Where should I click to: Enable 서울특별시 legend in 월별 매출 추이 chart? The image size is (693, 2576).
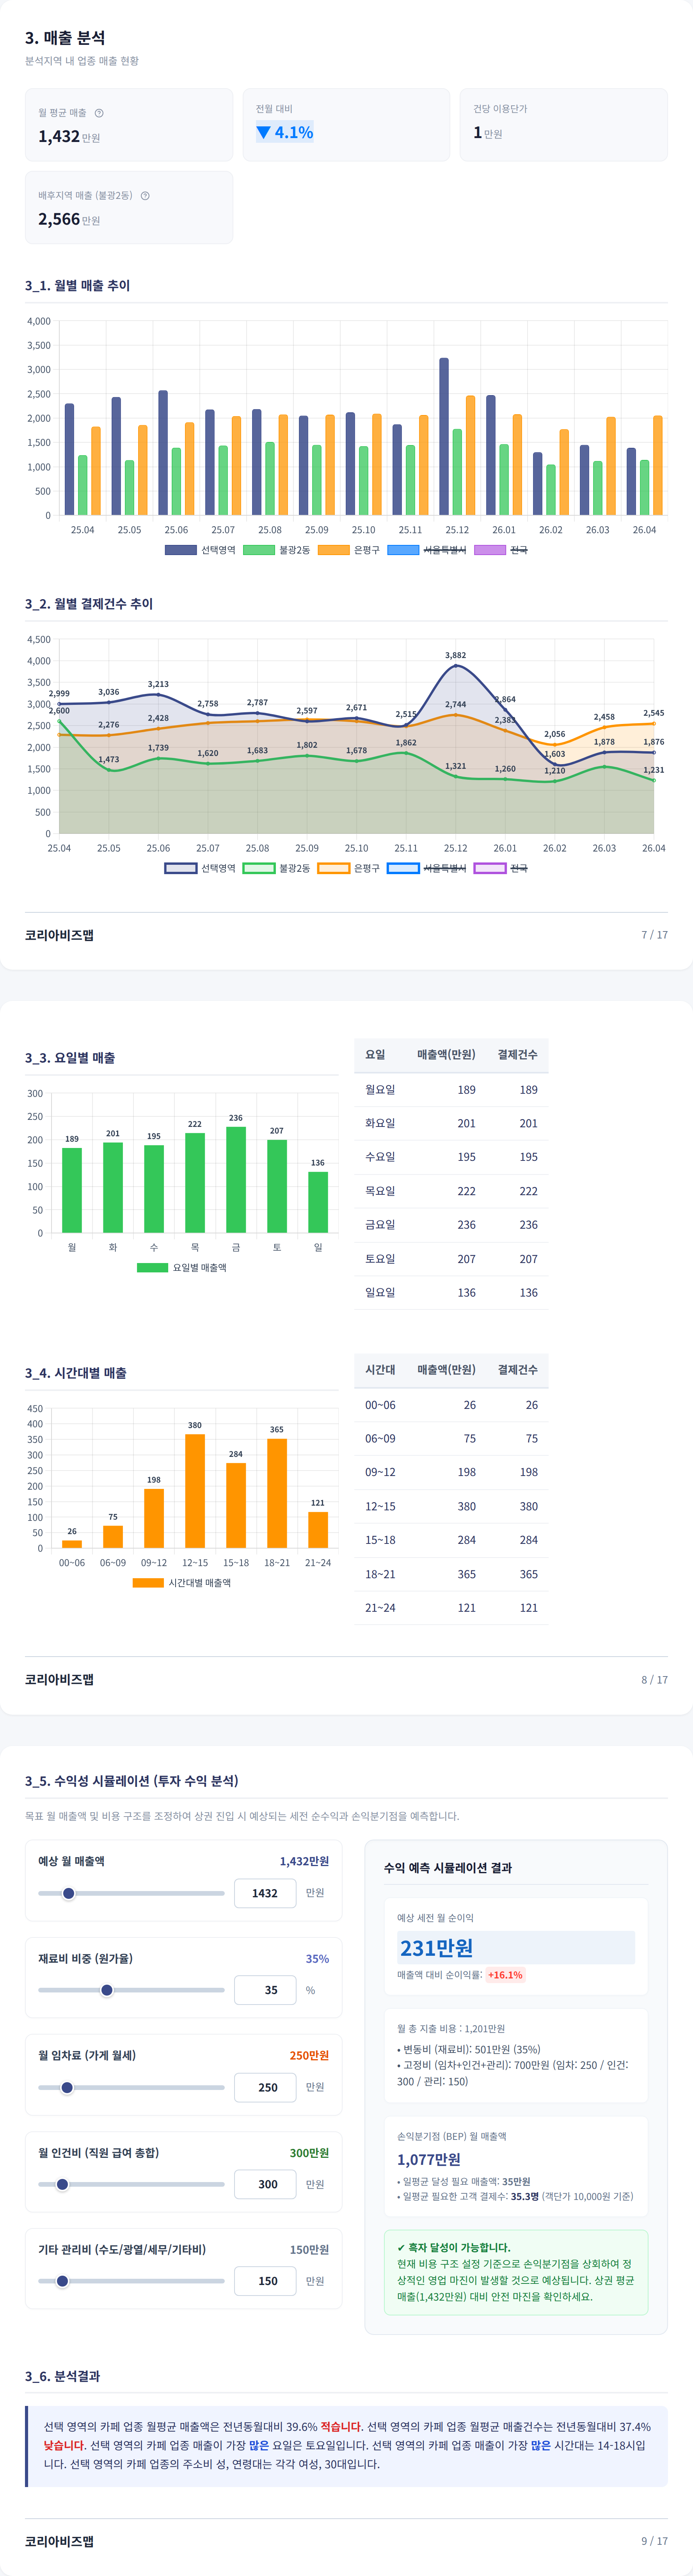[x=426, y=550]
